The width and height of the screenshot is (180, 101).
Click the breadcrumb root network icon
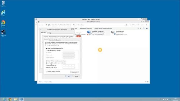tap(49, 25)
